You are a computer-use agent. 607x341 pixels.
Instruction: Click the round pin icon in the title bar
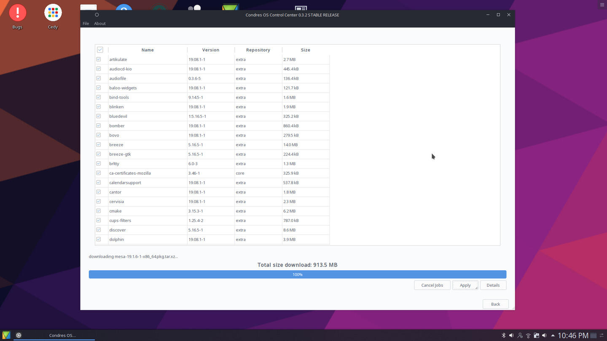97,15
